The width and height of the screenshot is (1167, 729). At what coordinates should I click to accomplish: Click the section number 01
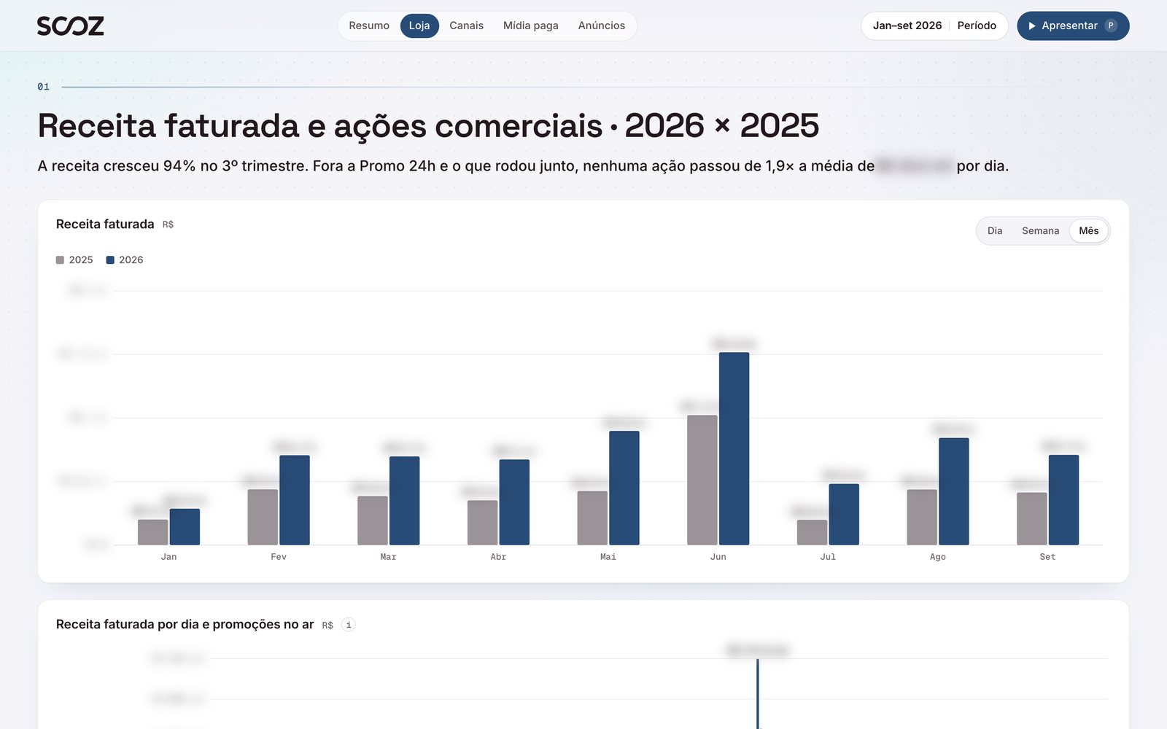tap(44, 87)
